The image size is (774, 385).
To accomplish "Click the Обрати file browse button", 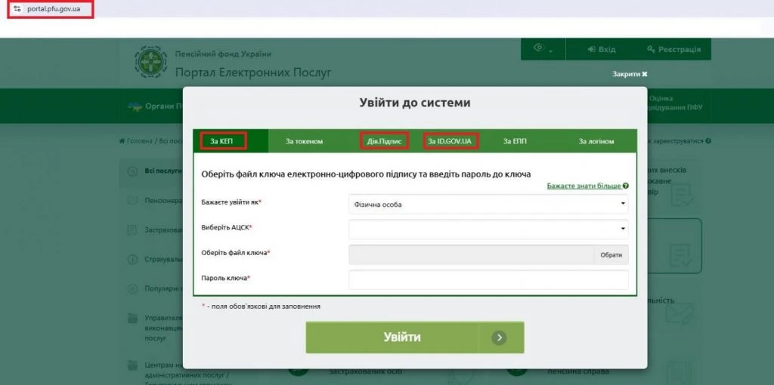I will click(611, 255).
